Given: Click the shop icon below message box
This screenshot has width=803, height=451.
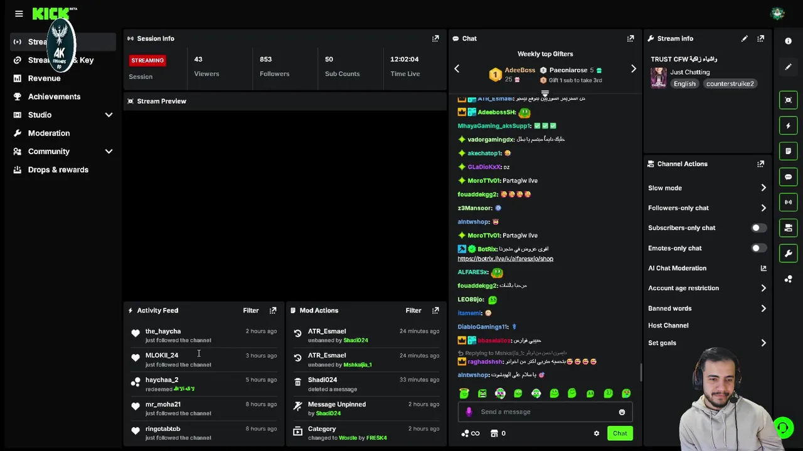Looking at the screenshot, I should [x=494, y=433].
